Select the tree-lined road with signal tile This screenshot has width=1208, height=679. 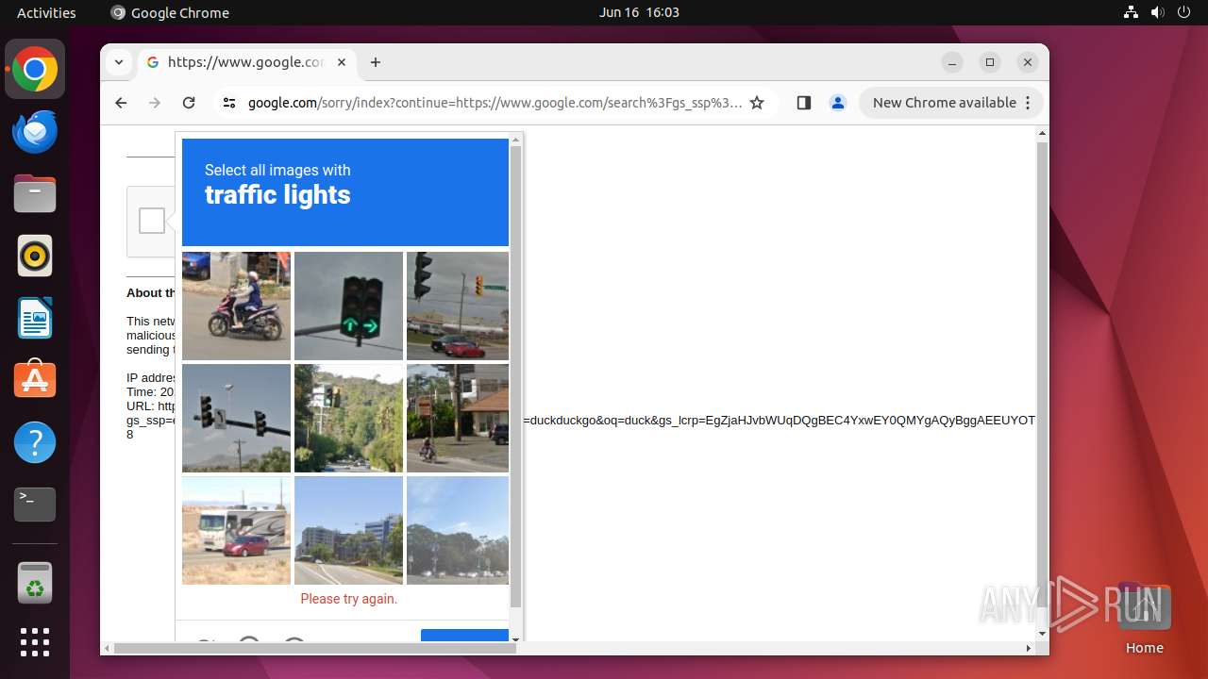point(348,418)
